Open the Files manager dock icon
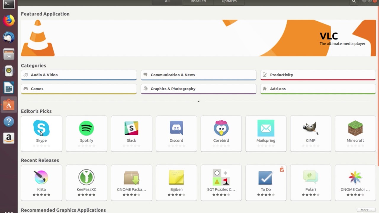The image size is (379, 213). pyautogui.click(x=9, y=54)
